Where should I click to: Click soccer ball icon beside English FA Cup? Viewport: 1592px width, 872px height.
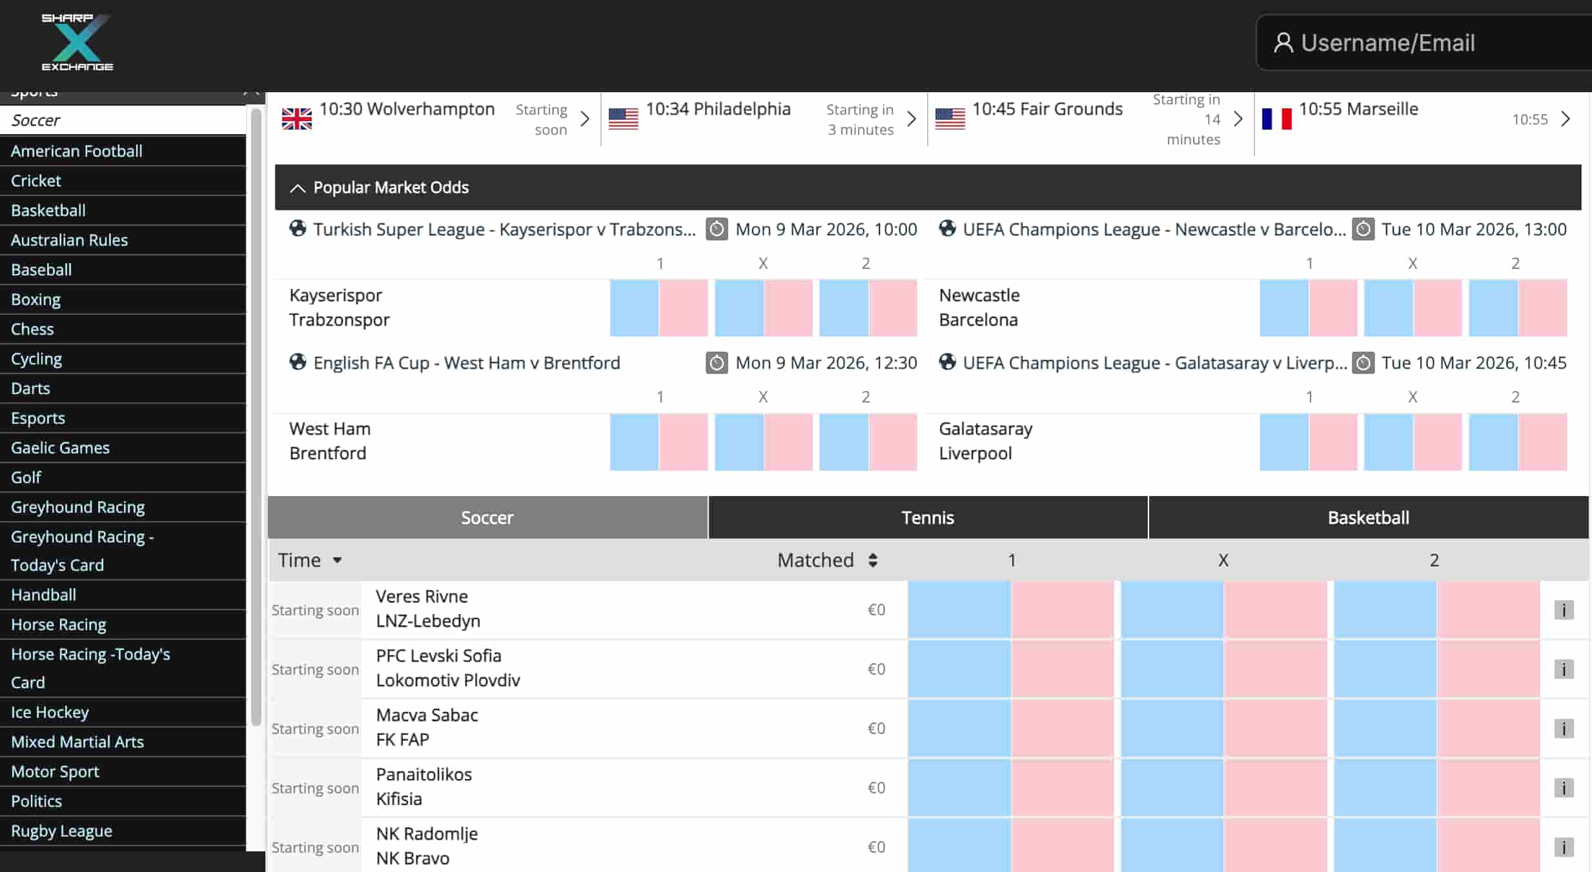[298, 362]
